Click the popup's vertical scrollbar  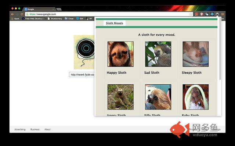220,49
